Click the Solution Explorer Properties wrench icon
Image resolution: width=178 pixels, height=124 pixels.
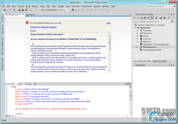(156, 18)
